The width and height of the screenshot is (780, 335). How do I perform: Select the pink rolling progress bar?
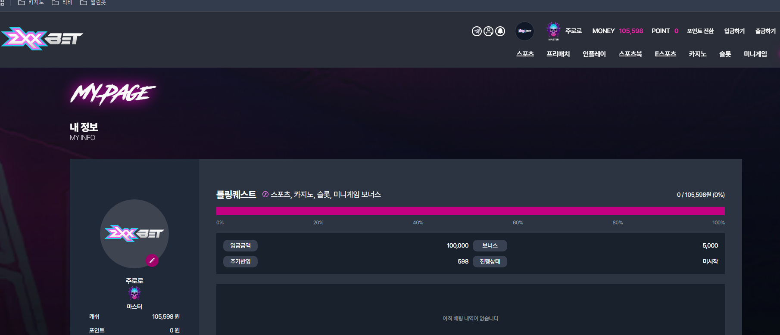click(470, 211)
